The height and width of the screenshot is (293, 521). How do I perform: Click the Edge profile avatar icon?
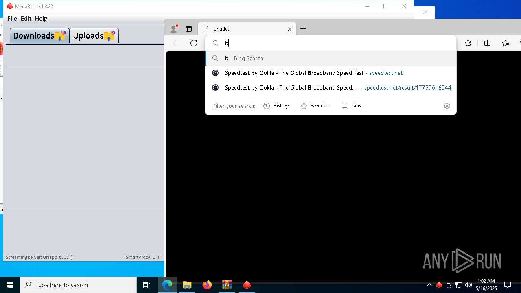point(174,29)
